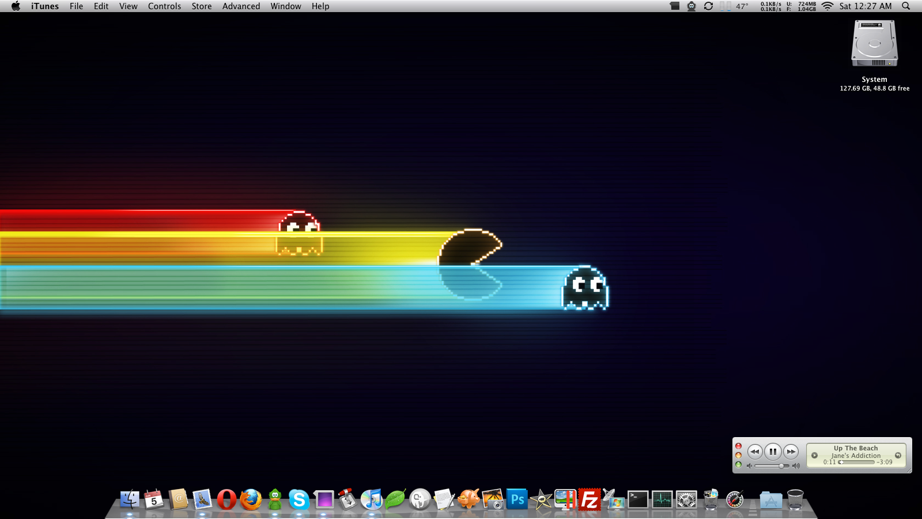Image resolution: width=922 pixels, height=519 pixels.
Task: Open Spotlight search magnifier
Action: click(x=906, y=6)
